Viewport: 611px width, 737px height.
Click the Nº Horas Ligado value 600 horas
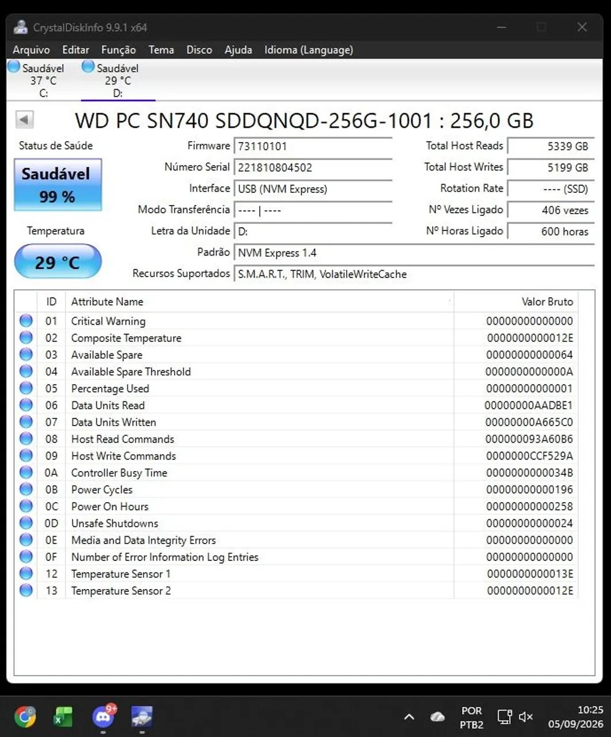tap(551, 231)
